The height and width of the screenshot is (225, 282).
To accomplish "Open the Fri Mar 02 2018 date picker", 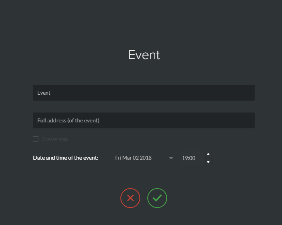I will [144, 158].
